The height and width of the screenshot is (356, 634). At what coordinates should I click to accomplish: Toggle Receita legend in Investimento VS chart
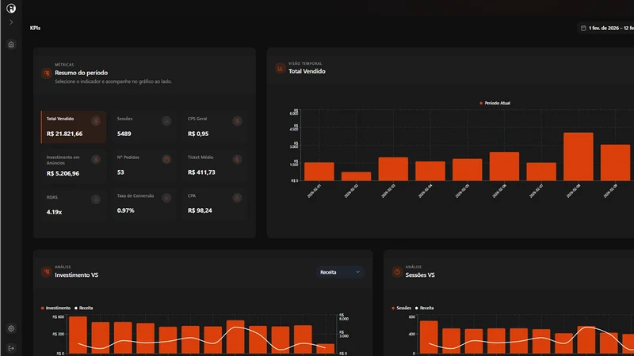point(84,308)
